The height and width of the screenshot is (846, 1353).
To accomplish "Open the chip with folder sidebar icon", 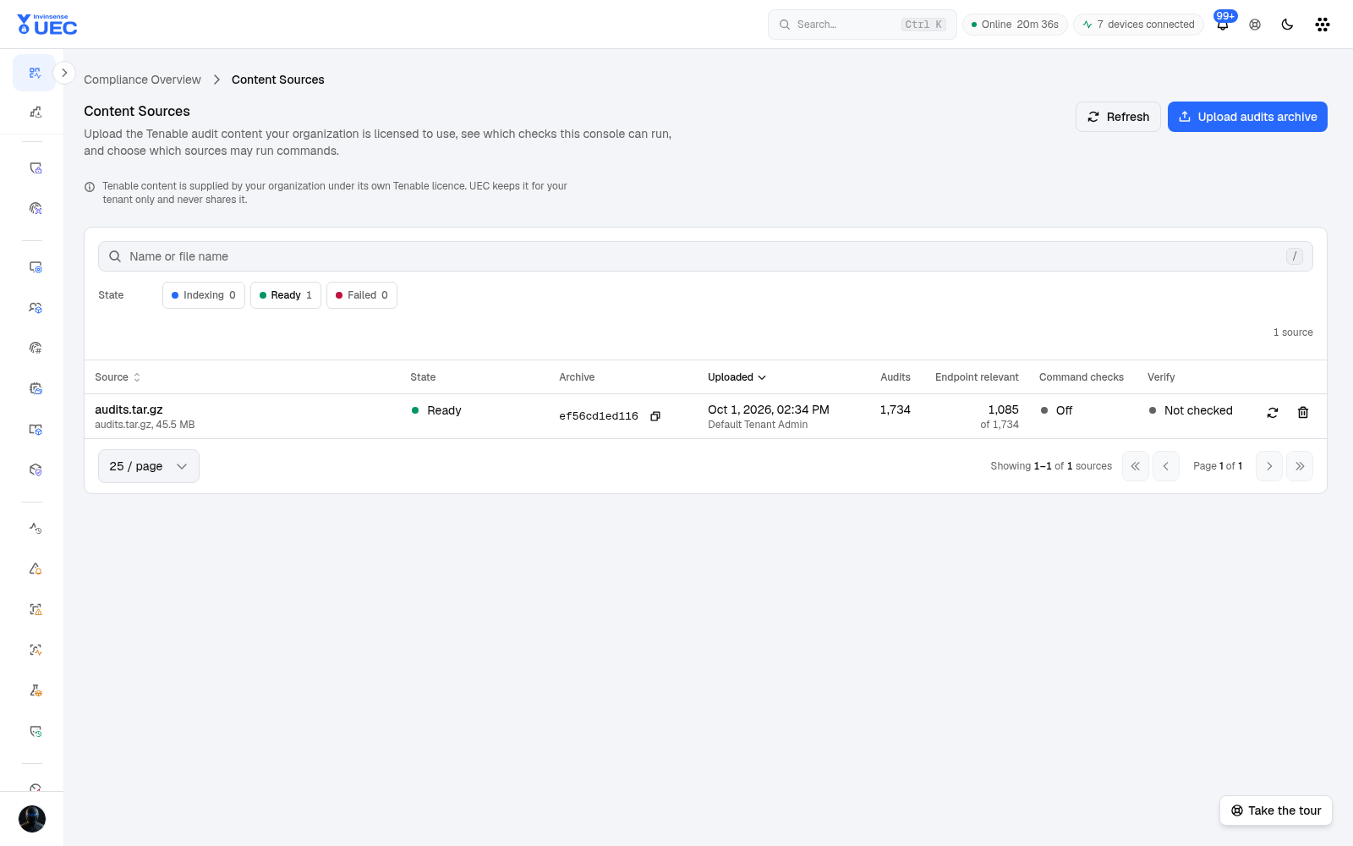I will [x=35, y=388].
